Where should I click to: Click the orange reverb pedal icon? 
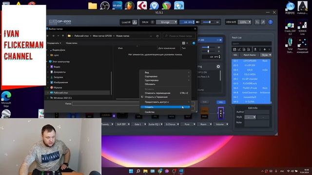(204, 111)
